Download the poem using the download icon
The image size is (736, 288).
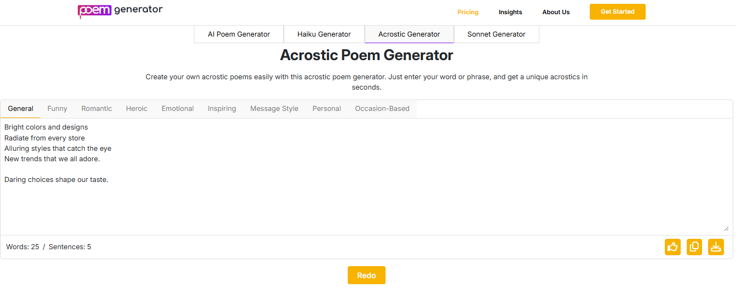click(716, 247)
